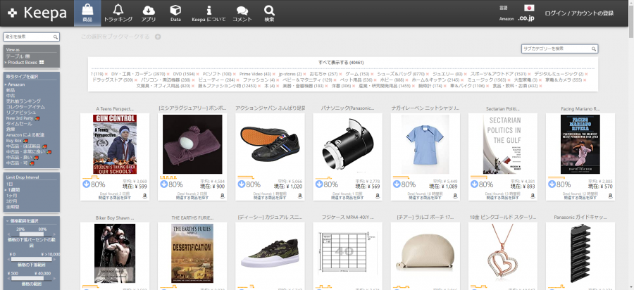The image size is (634, 290).
Task: Open DESERTIFICATION book thumbnail
Action: pos(192,253)
